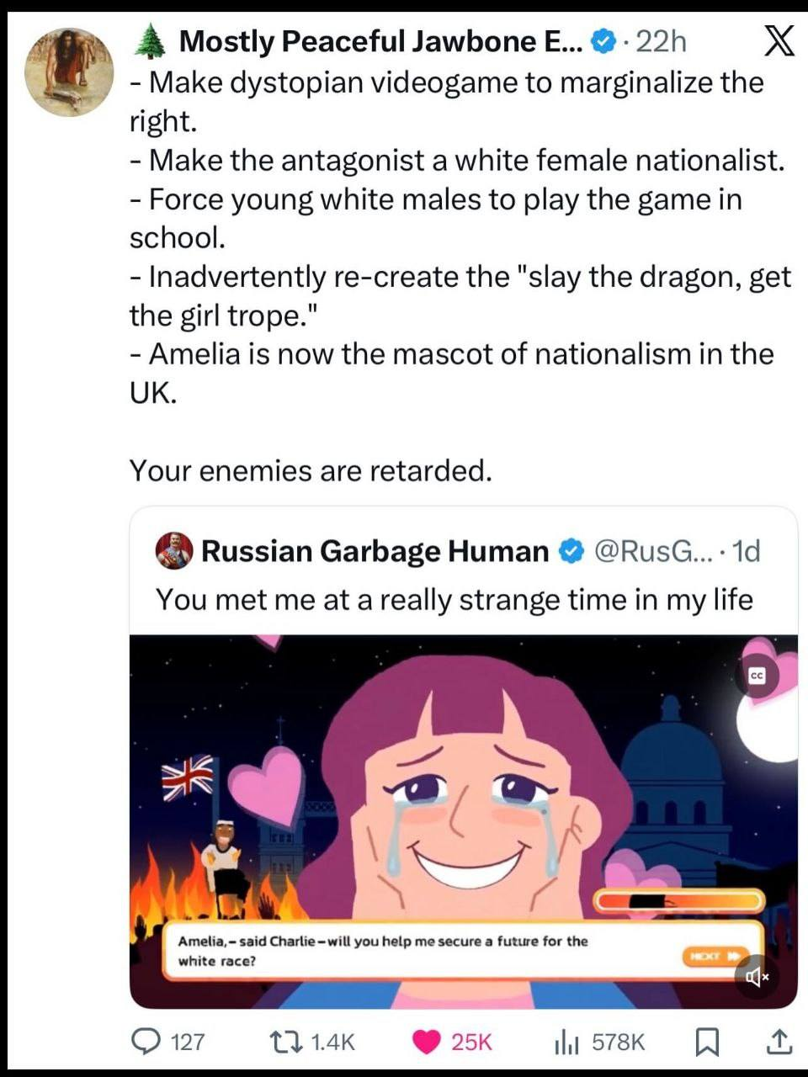808x1077 pixels.
Task: Click the Russian Garbage Human display name
Action: [x=375, y=551]
